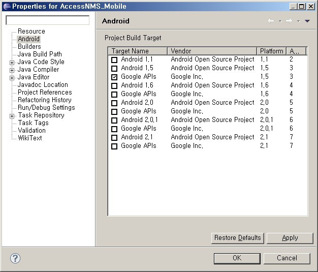Close the Properties dialog window
The image size is (318, 272).
[311, 7]
